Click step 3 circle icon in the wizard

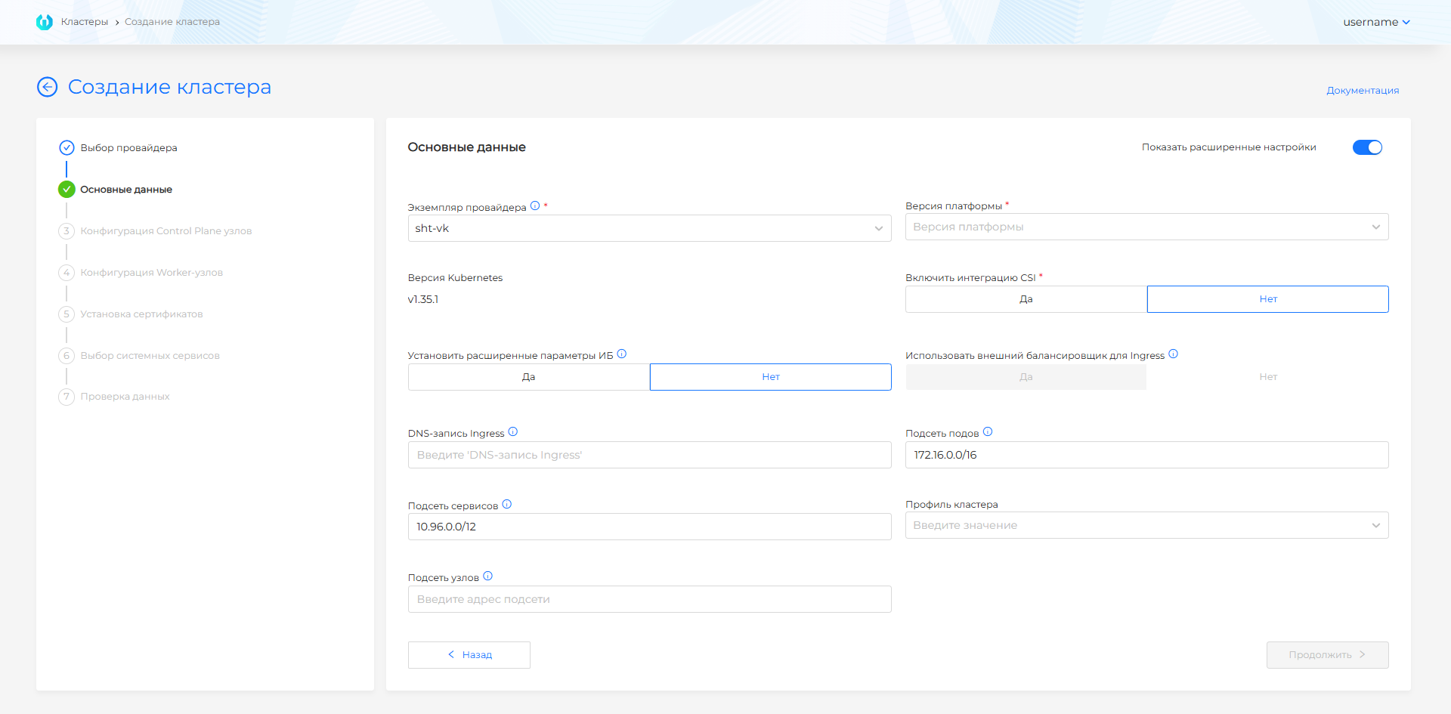click(67, 230)
